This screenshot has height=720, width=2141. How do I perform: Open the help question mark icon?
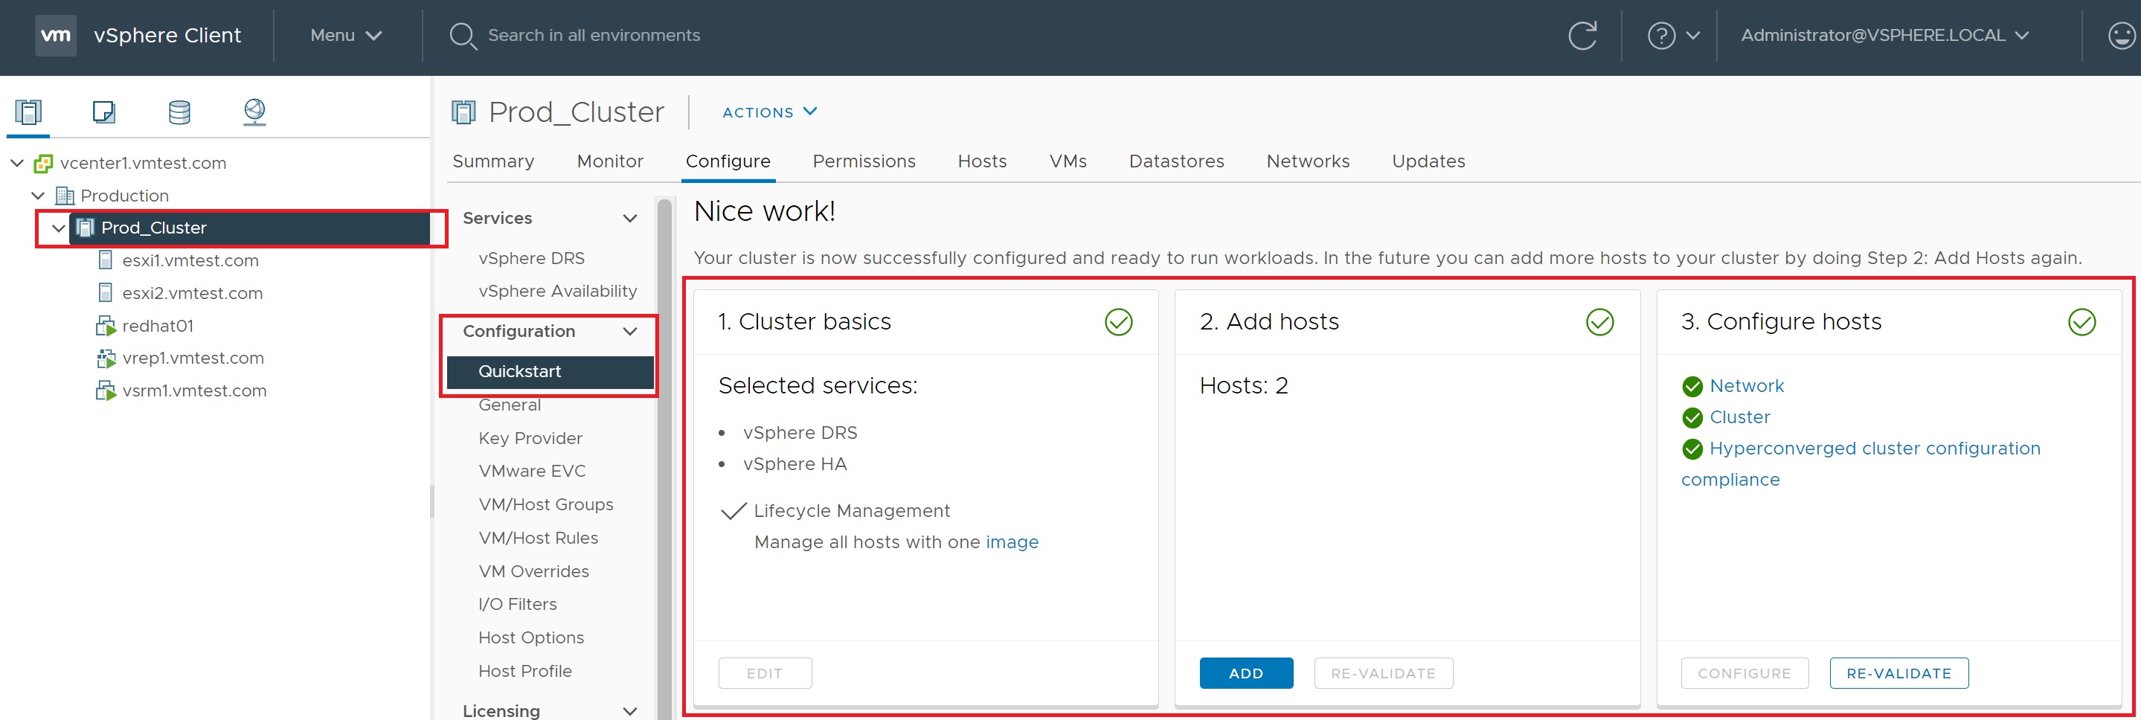tap(1660, 36)
